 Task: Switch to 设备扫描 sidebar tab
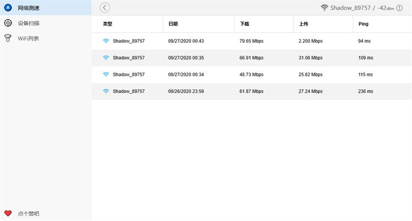(46, 23)
